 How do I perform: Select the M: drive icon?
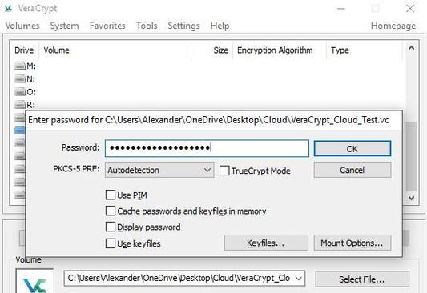[x=19, y=66]
